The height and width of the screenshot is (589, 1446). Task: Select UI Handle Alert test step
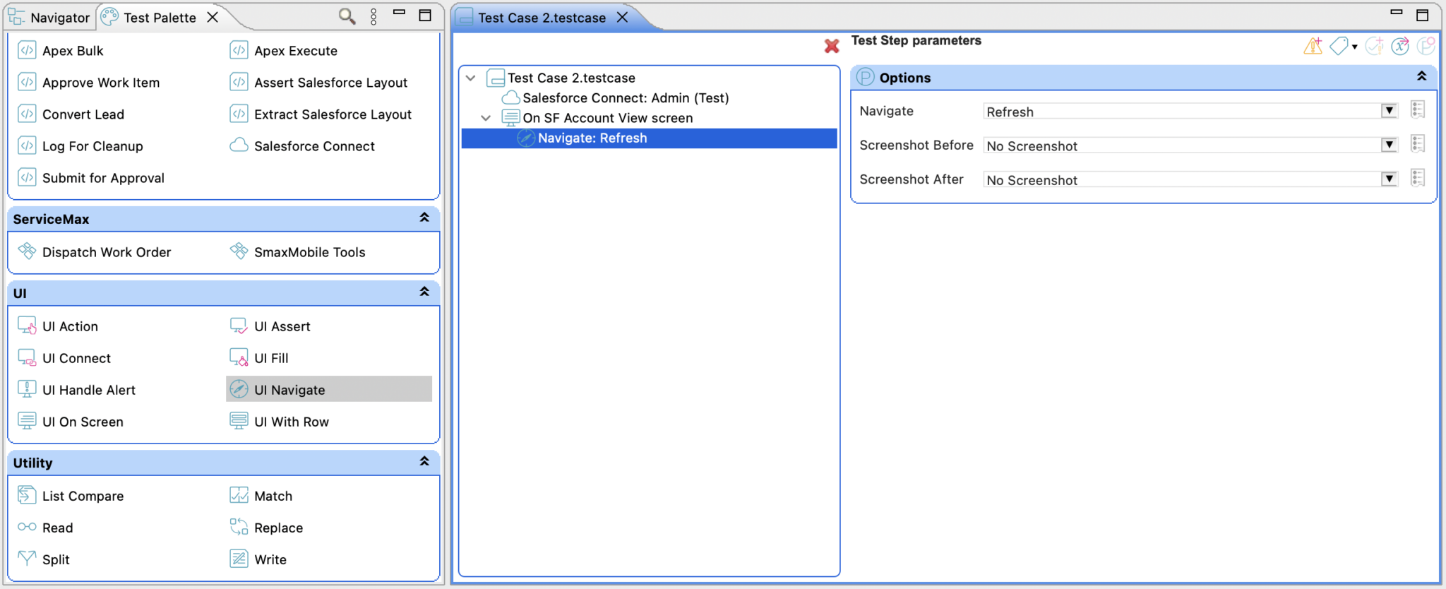[77, 390]
